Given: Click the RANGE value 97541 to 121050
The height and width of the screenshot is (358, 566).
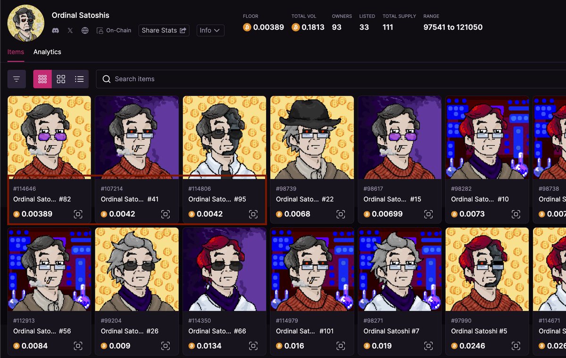Looking at the screenshot, I should click(453, 27).
